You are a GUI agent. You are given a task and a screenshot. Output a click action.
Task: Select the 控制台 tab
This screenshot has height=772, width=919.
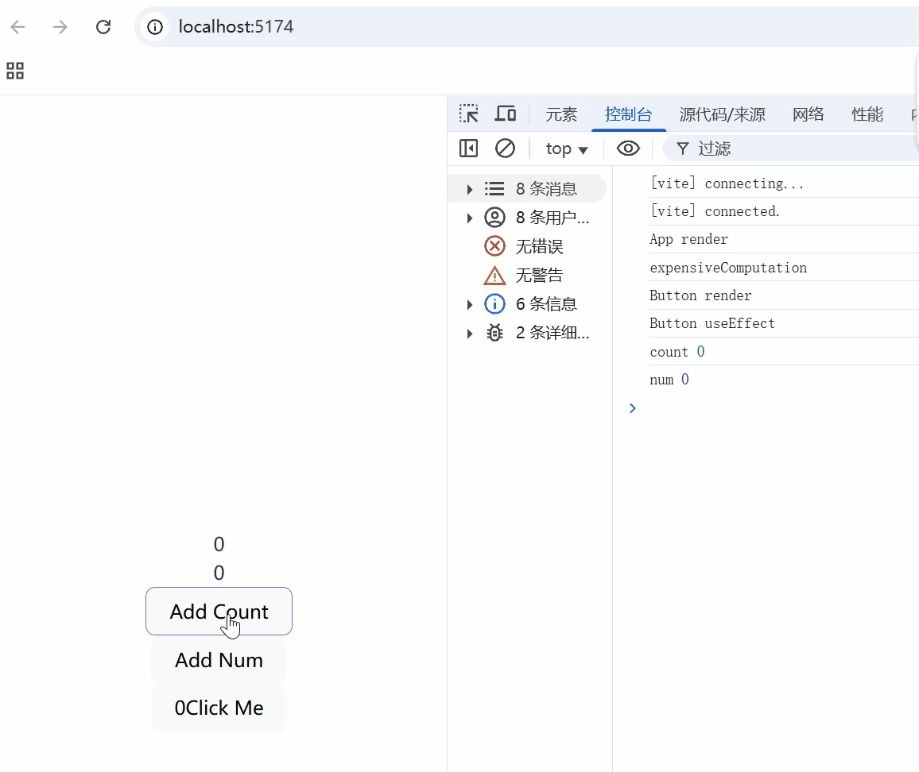point(628,114)
